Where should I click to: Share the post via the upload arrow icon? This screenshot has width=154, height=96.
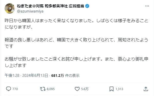pyautogui.click(x=146, y=89)
